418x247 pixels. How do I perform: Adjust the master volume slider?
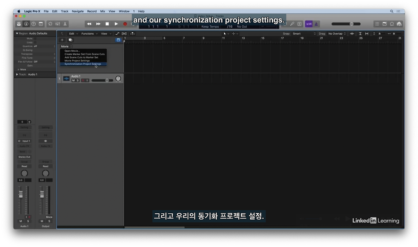tap(346, 24)
